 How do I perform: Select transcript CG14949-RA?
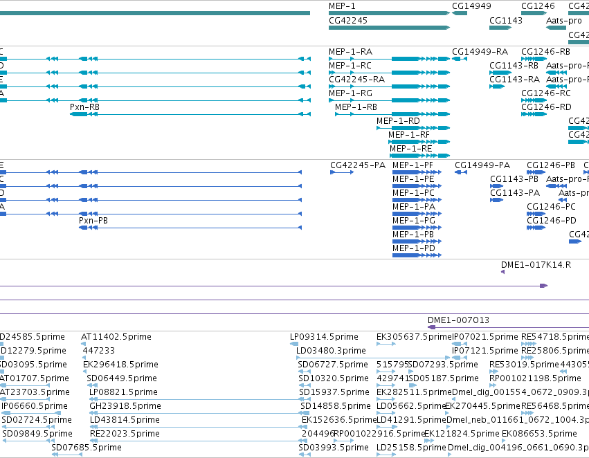pos(460,59)
